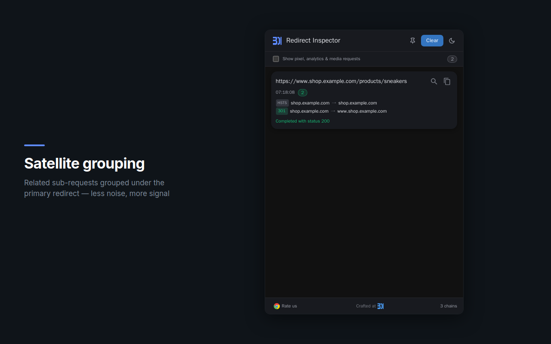Collapse the sneakers redirect chain card
Viewport: 551px width, 344px height.
point(341,81)
